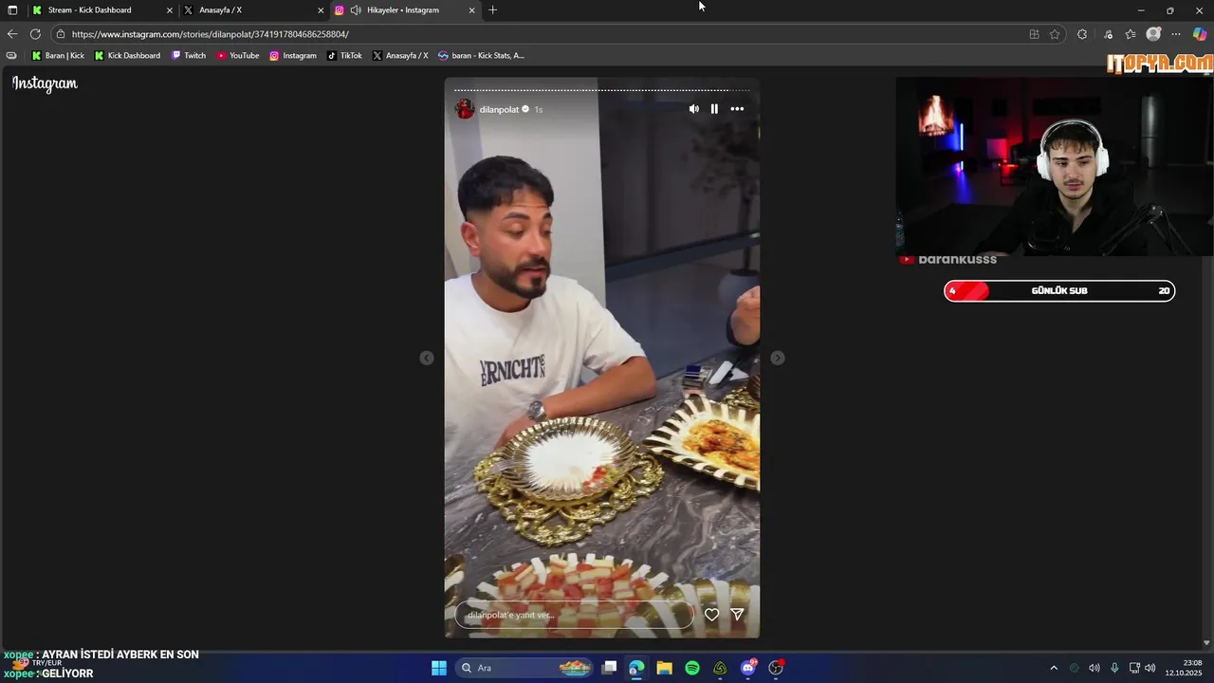The height and width of the screenshot is (683, 1214).
Task: Open a new browser tab
Action: click(492, 9)
